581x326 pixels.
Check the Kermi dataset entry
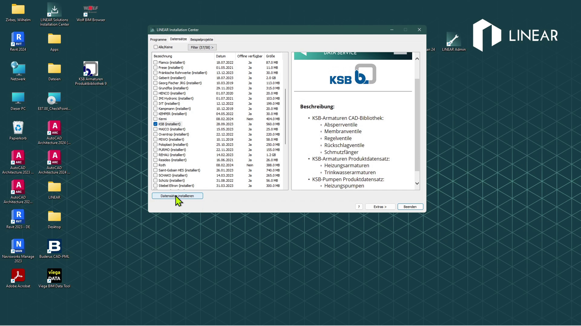(x=155, y=119)
